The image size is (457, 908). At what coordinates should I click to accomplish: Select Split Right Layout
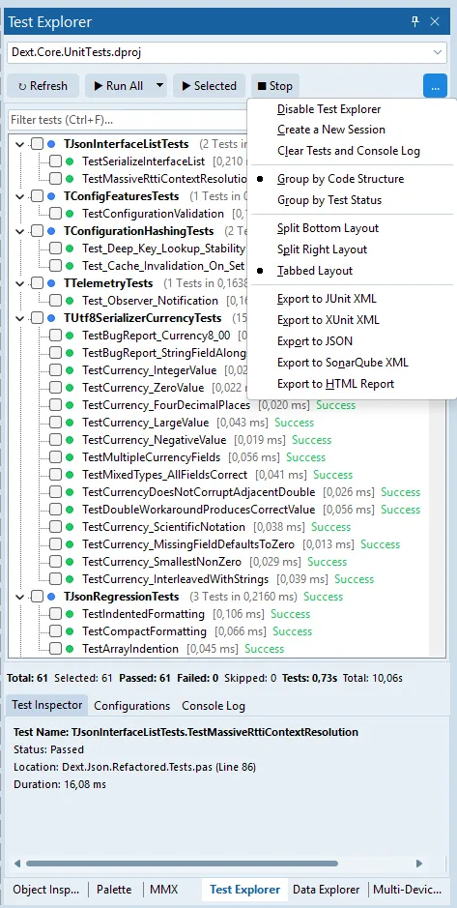tap(322, 249)
